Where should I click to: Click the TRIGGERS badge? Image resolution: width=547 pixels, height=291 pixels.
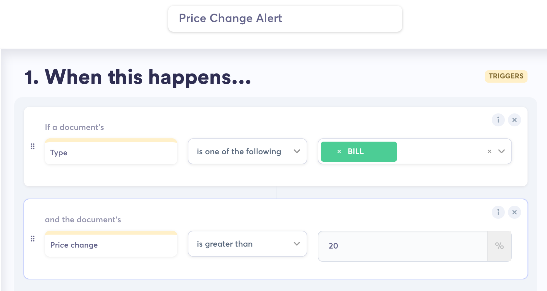pyautogui.click(x=506, y=76)
